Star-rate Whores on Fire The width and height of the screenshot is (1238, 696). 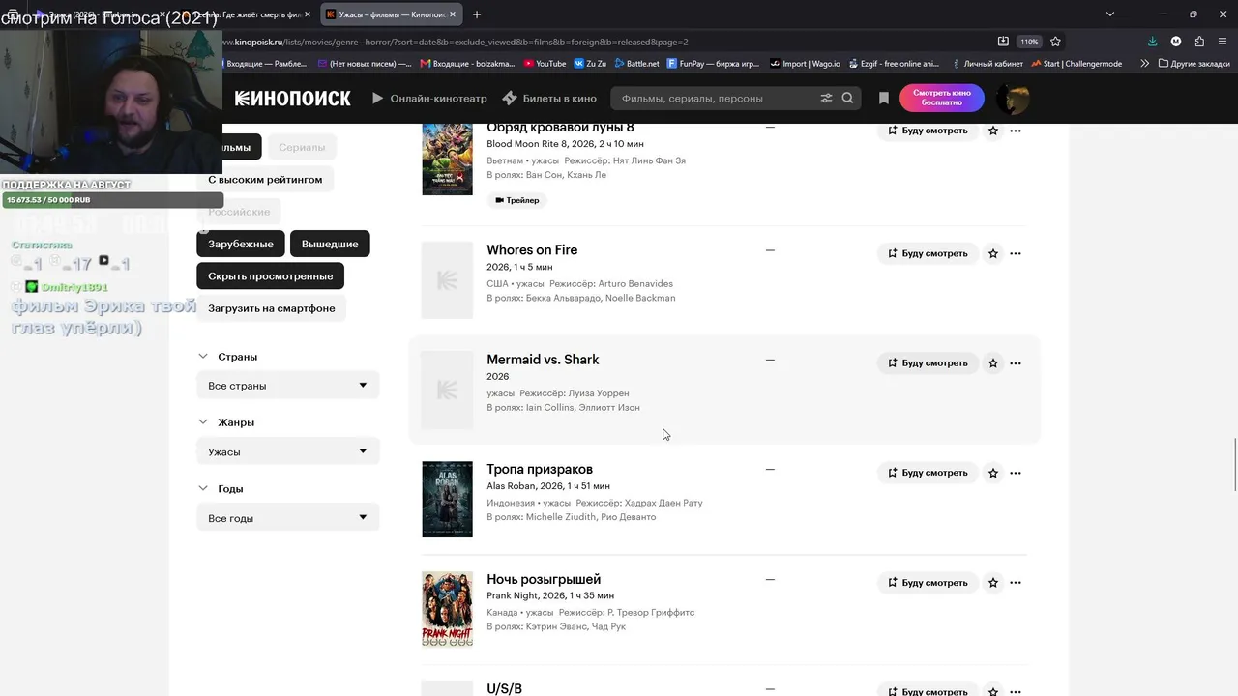pyautogui.click(x=992, y=253)
